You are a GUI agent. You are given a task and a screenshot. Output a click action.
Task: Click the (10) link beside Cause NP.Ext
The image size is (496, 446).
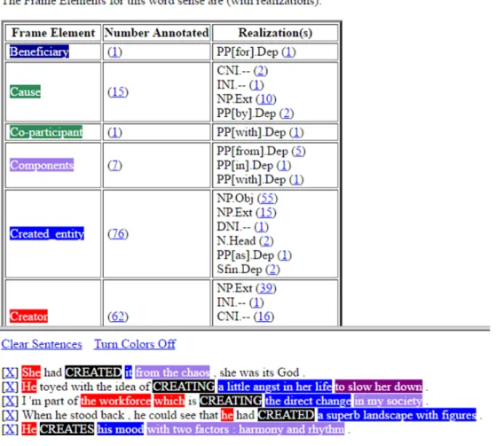point(266,99)
